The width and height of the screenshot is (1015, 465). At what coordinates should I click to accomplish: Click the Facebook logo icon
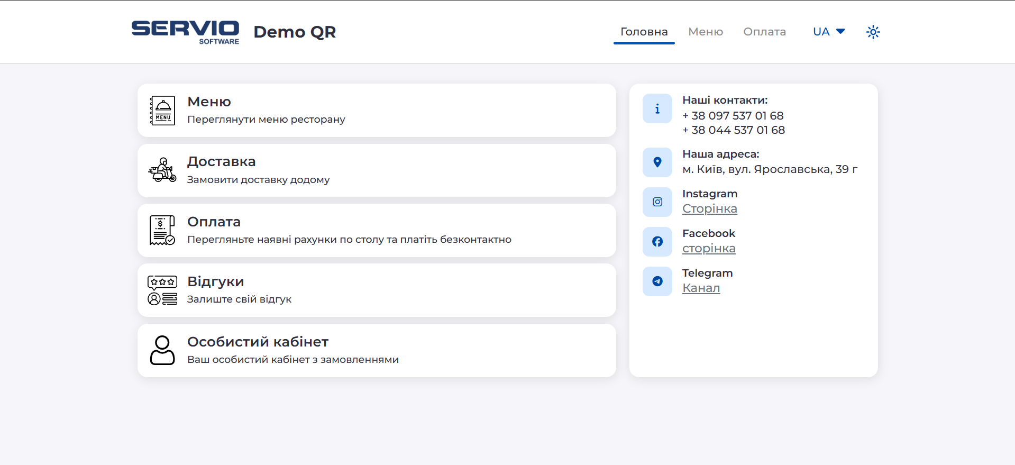click(657, 241)
